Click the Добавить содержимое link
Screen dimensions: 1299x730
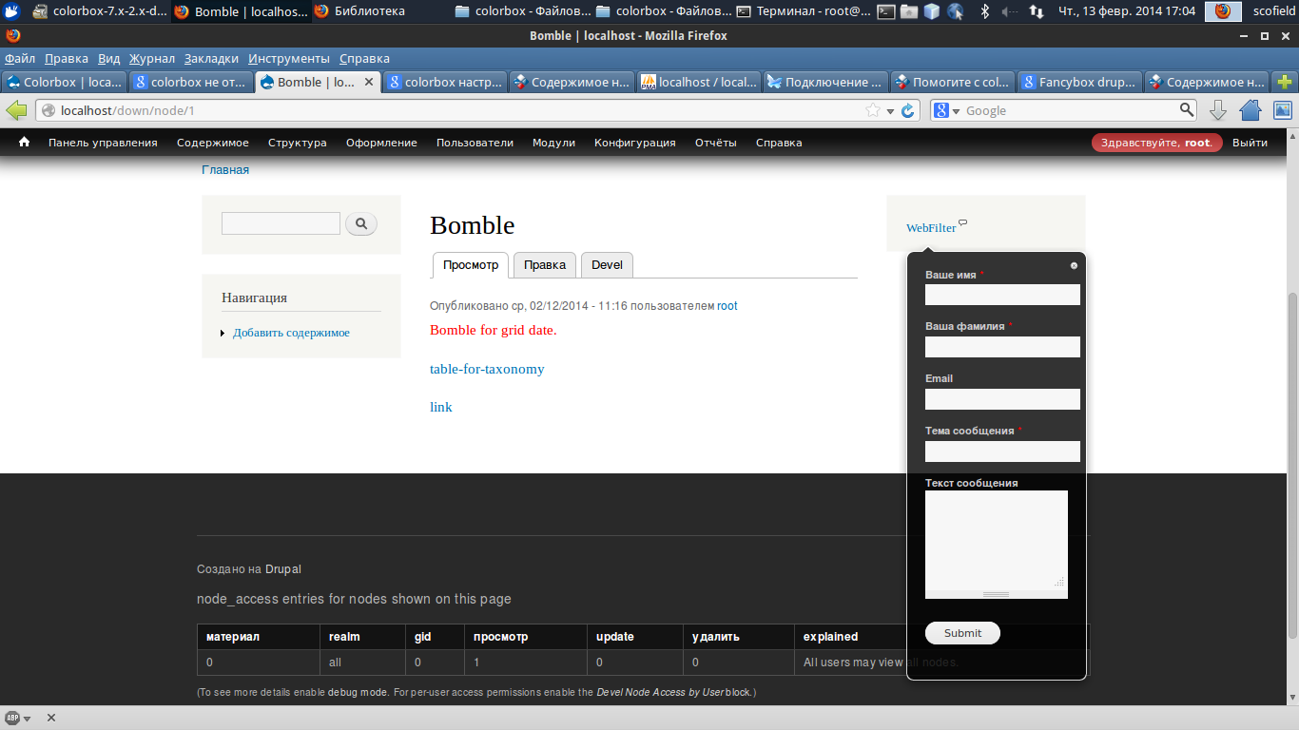(291, 333)
